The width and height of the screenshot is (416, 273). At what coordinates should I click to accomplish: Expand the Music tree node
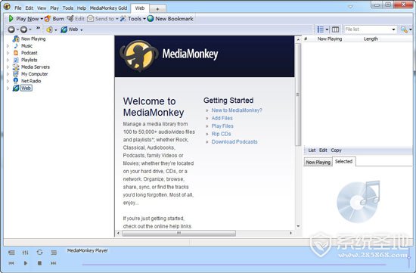click(8, 46)
